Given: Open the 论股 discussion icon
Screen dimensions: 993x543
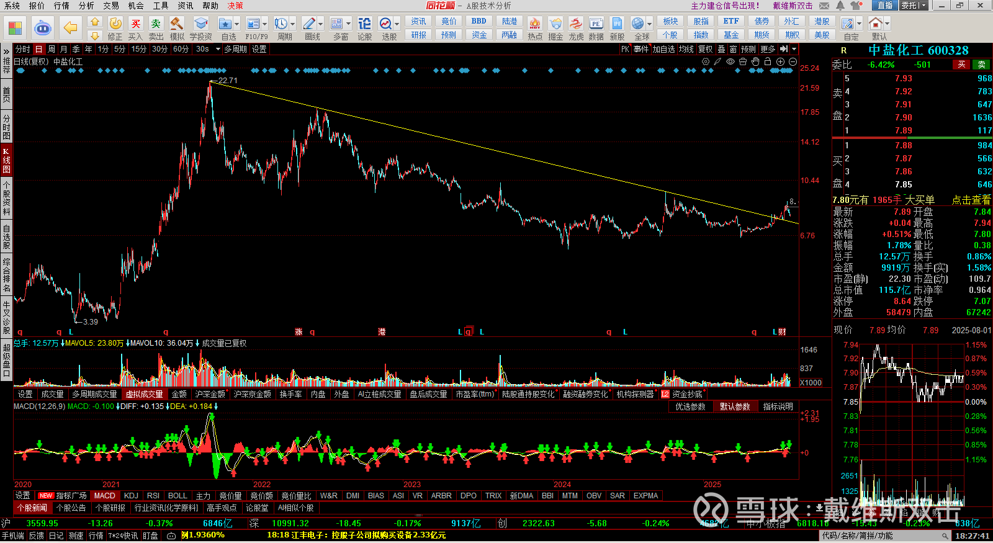Looking at the screenshot, I should pos(364,24).
